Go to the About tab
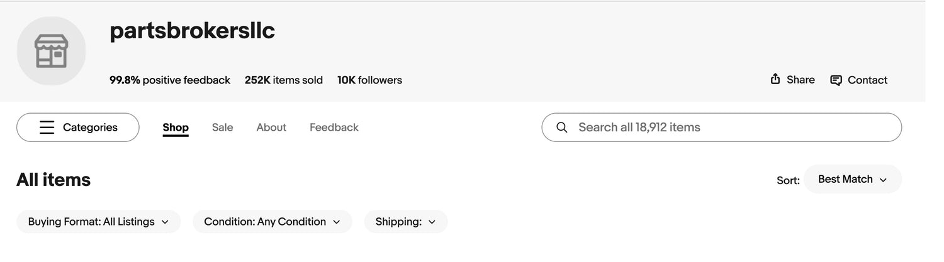The height and width of the screenshot is (262, 944). [x=271, y=128]
